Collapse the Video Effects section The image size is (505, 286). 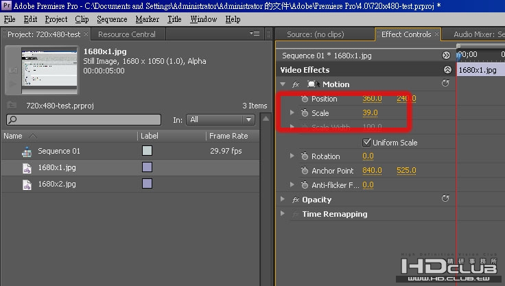pos(447,69)
